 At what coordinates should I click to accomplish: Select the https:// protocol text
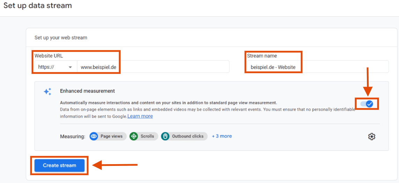point(45,67)
